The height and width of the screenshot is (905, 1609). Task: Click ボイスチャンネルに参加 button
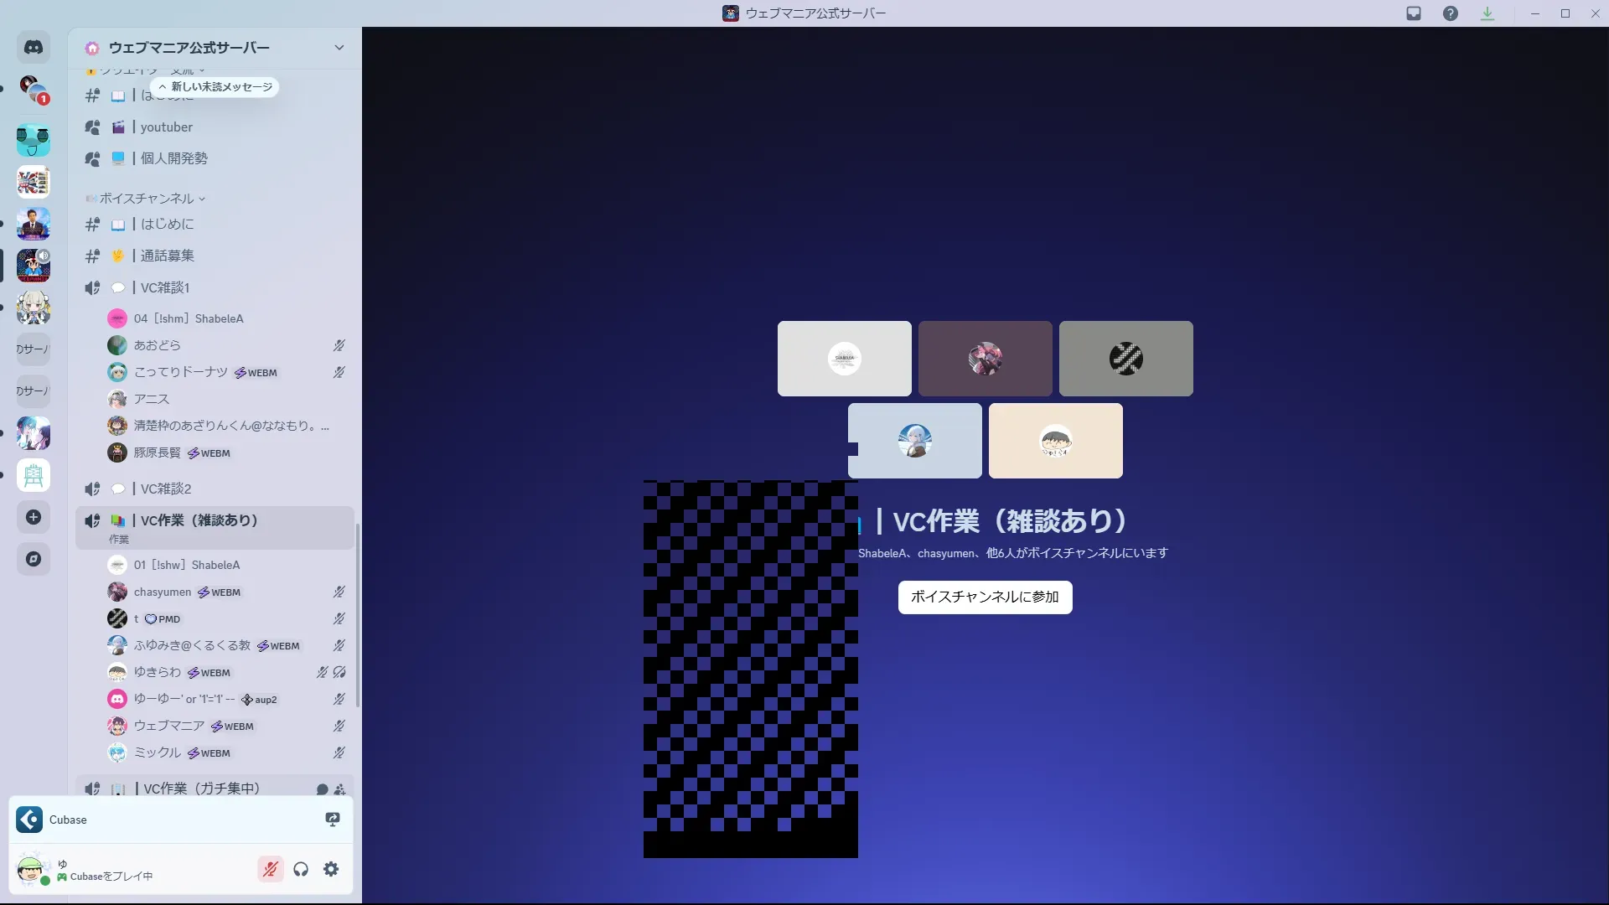point(985,597)
